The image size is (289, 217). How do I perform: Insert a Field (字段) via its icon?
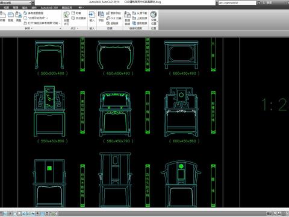(x=101, y=16)
